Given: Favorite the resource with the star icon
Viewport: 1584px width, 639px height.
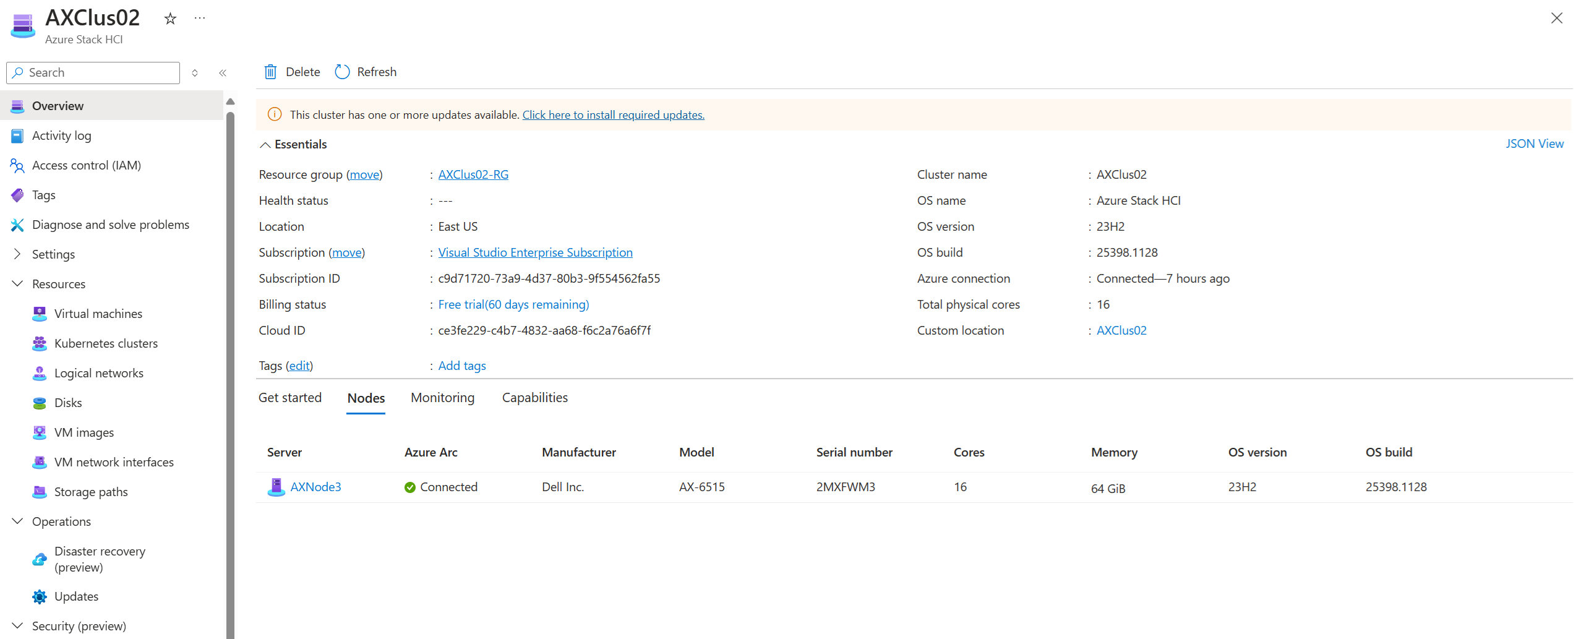Looking at the screenshot, I should point(170,19).
